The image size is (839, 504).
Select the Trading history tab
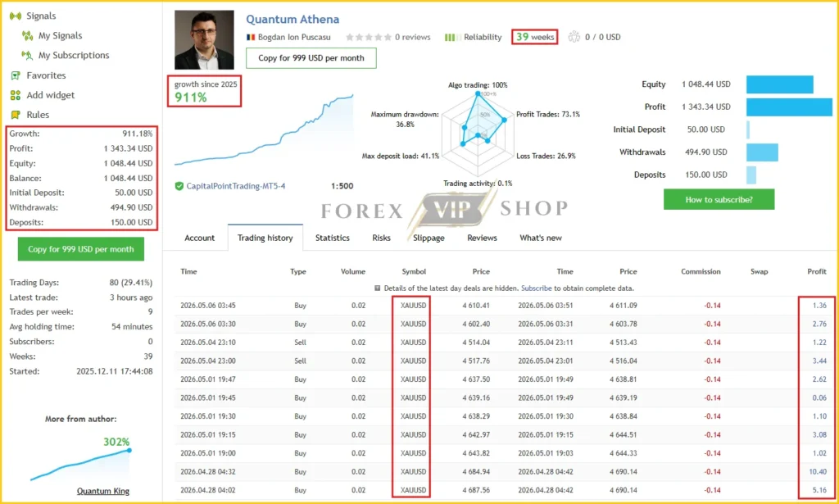point(265,238)
